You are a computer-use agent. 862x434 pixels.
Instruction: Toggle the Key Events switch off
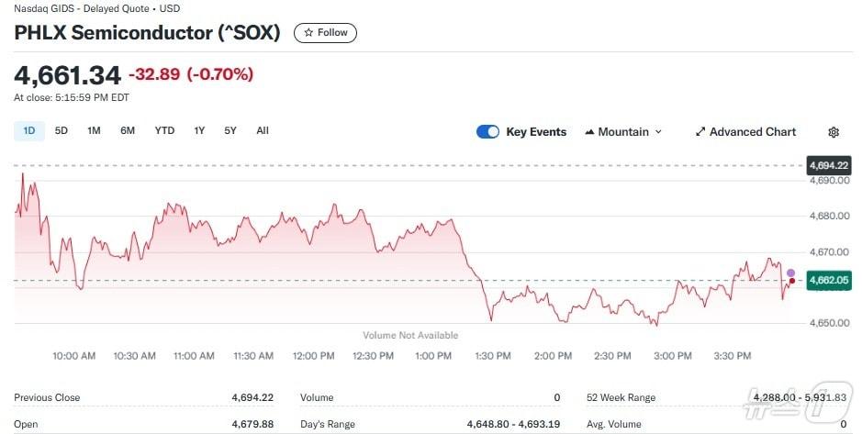(x=487, y=132)
